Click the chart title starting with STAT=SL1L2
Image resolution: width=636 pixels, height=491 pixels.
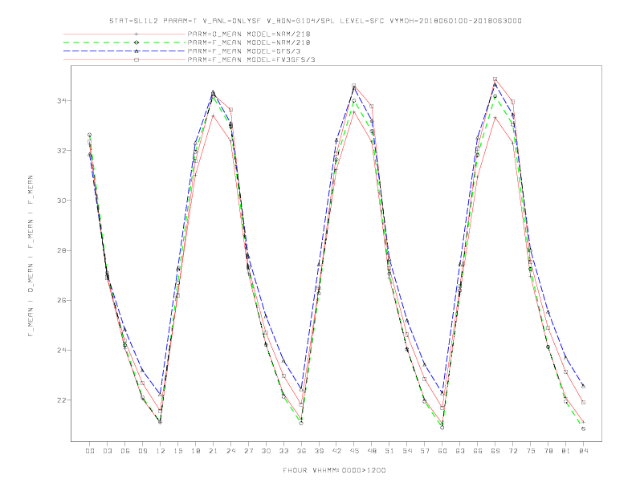tap(316, 21)
